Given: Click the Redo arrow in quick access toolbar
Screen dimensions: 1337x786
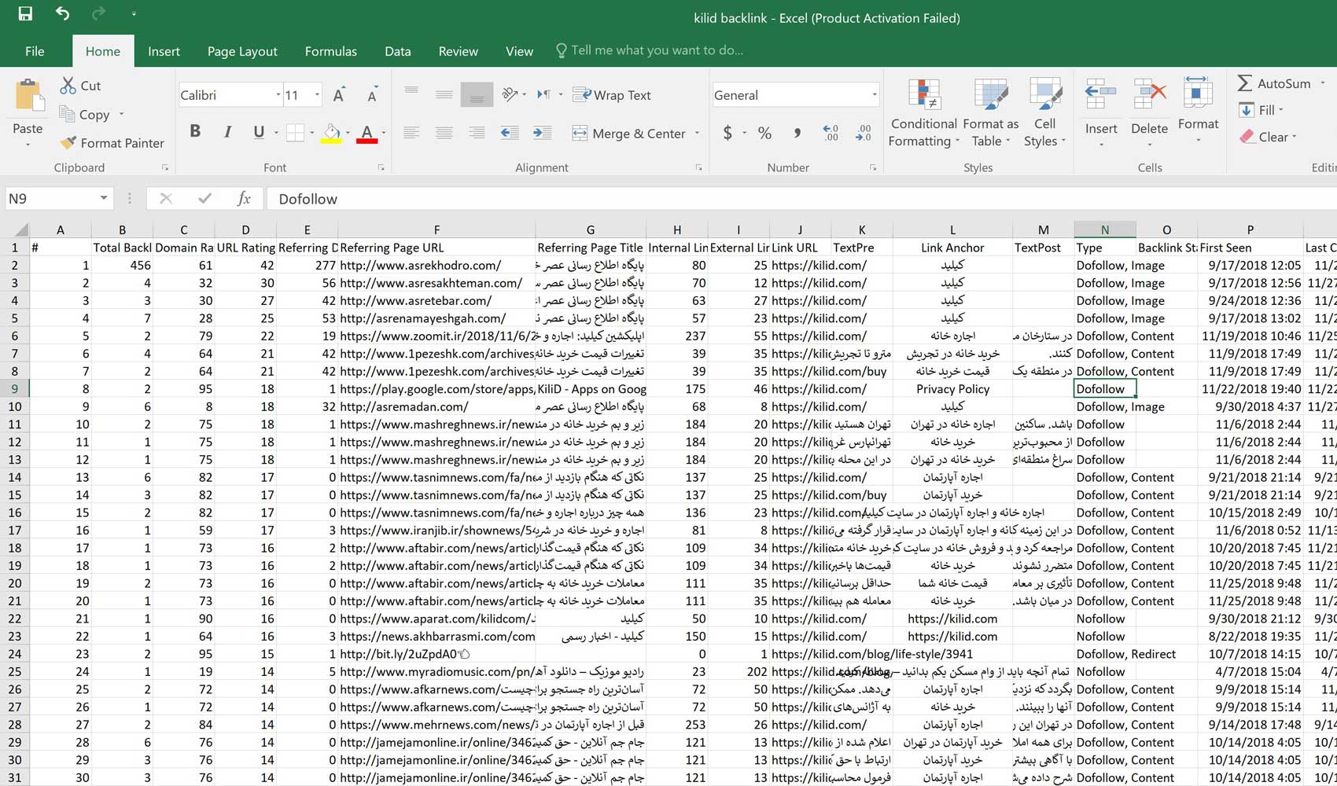Looking at the screenshot, I should click(98, 13).
